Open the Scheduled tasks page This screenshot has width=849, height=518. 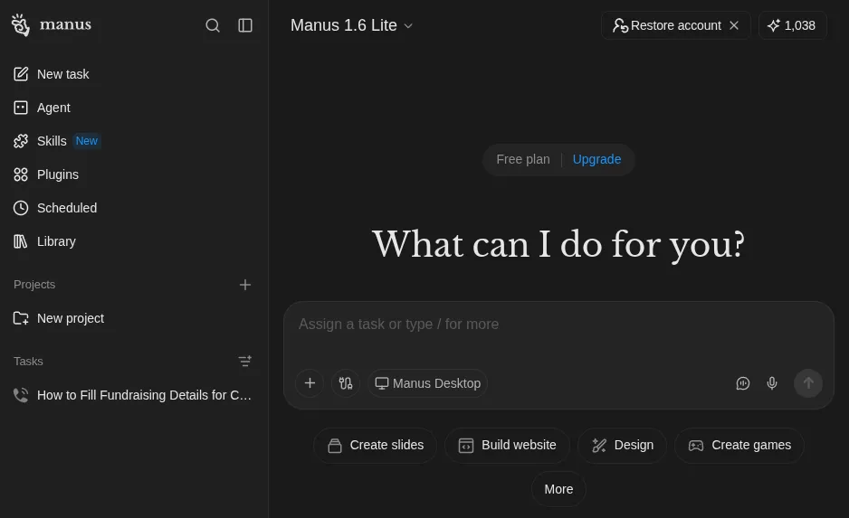tap(134, 208)
